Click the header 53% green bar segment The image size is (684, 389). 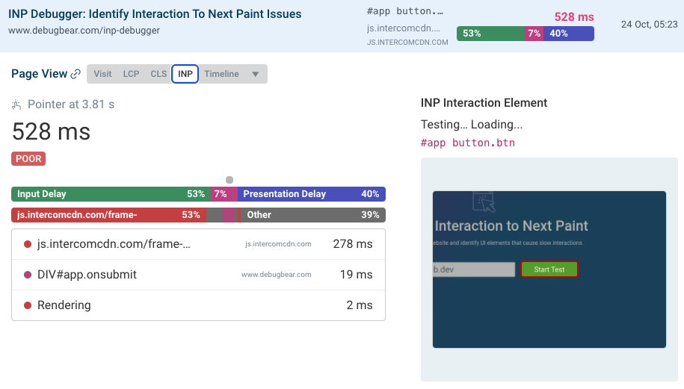tap(490, 34)
